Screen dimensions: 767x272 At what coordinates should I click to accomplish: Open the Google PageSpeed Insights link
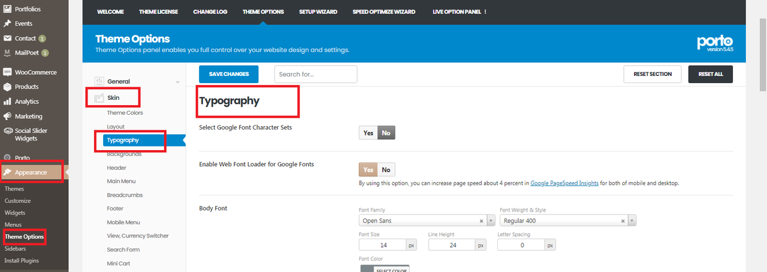point(564,183)
